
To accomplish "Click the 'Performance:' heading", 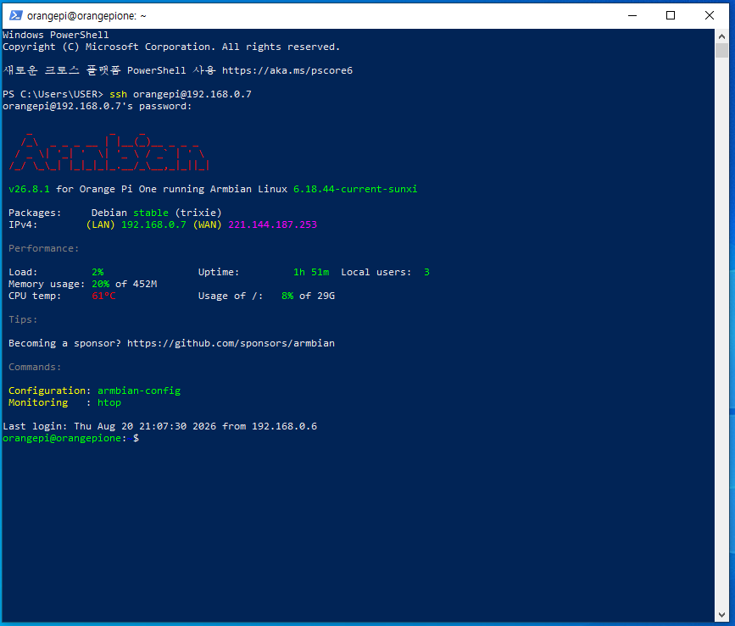I will click(x=43, y=248).
